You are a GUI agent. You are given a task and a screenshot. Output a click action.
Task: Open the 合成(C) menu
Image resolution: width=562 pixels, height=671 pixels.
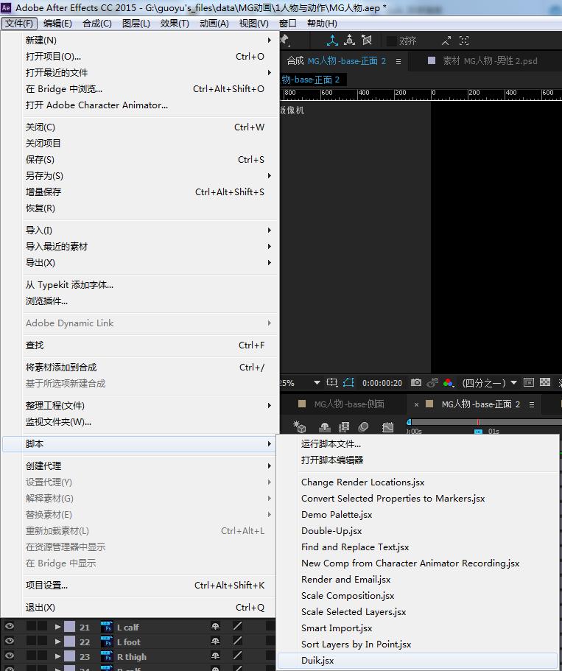tap(97, 24)
